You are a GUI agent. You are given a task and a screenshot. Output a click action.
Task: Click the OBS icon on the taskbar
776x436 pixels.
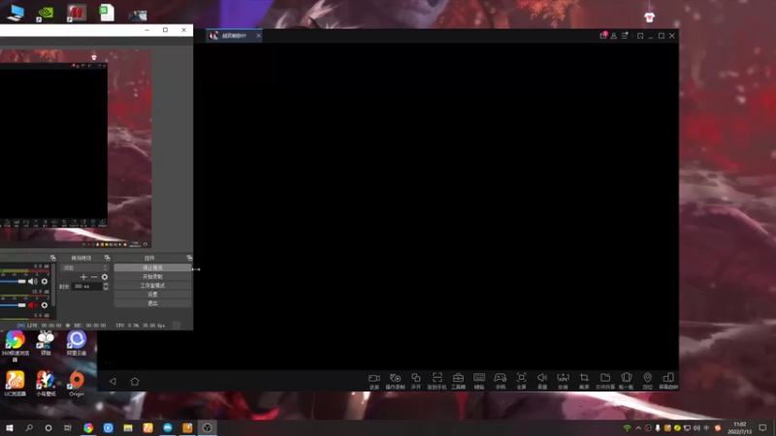point(207,427)
